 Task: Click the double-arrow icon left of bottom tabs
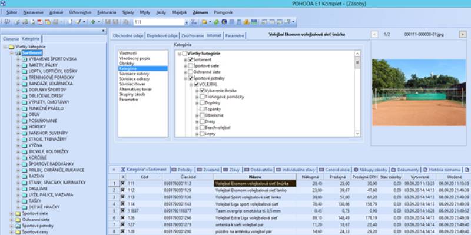(114, 170)
